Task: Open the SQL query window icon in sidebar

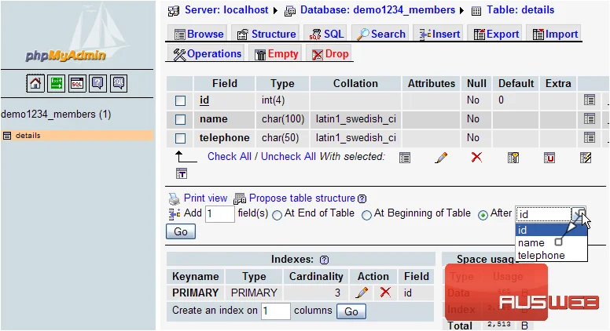Action: click(77, 83)
